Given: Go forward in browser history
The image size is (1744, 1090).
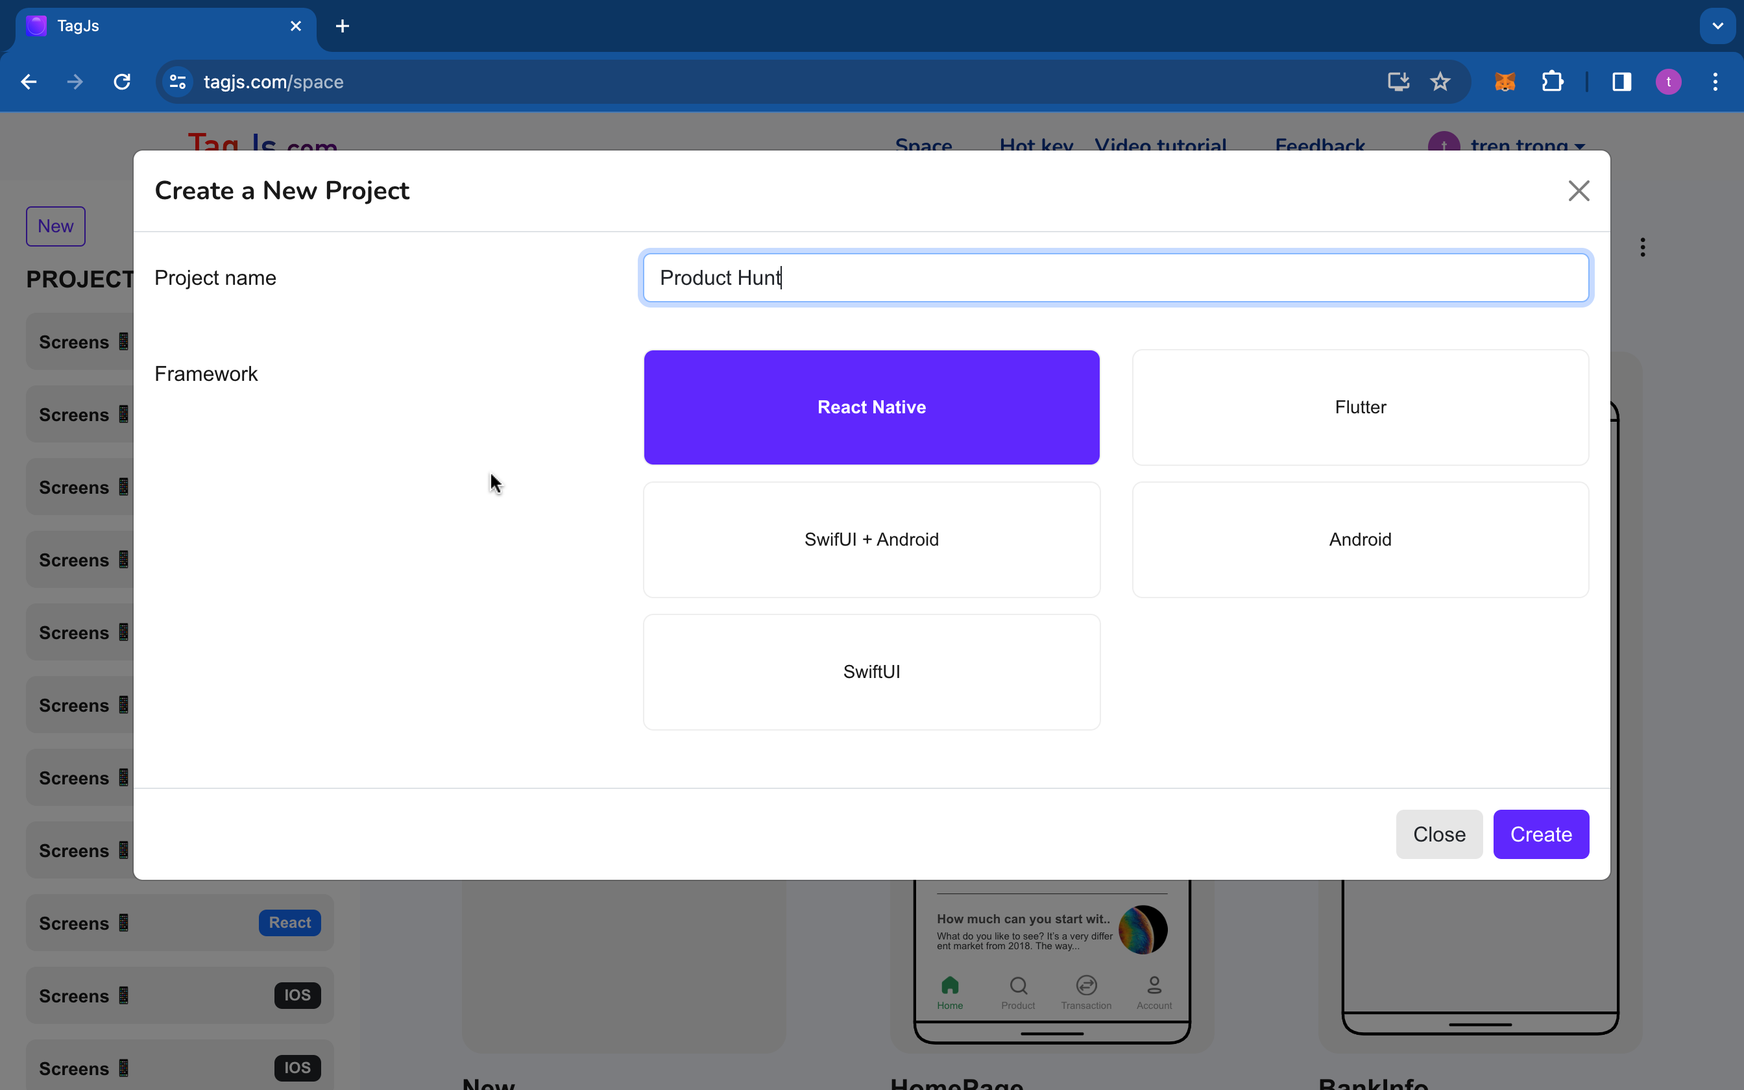Looking at the screenshot, I should point(75,82).
